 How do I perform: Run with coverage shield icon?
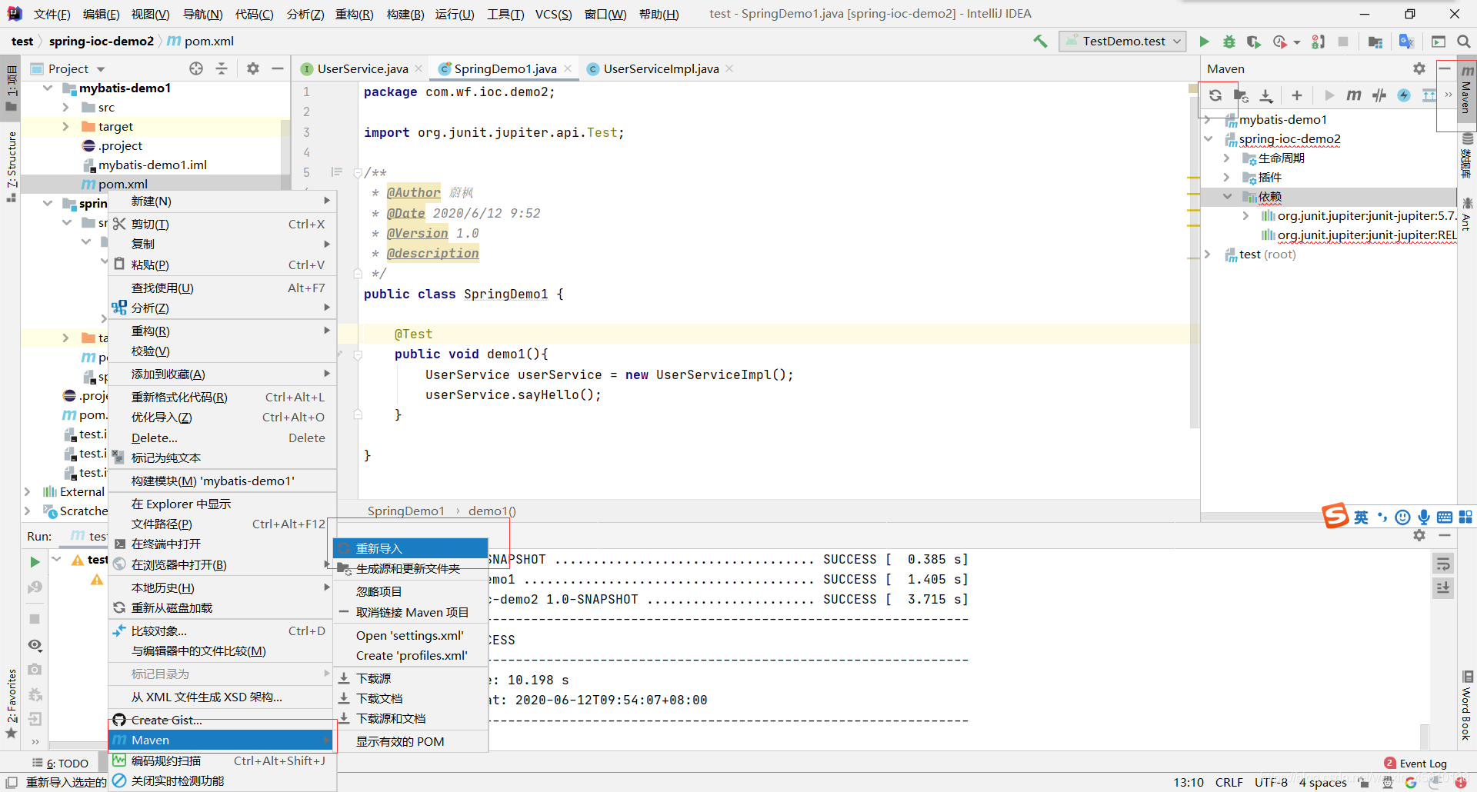coord(1254,42)
